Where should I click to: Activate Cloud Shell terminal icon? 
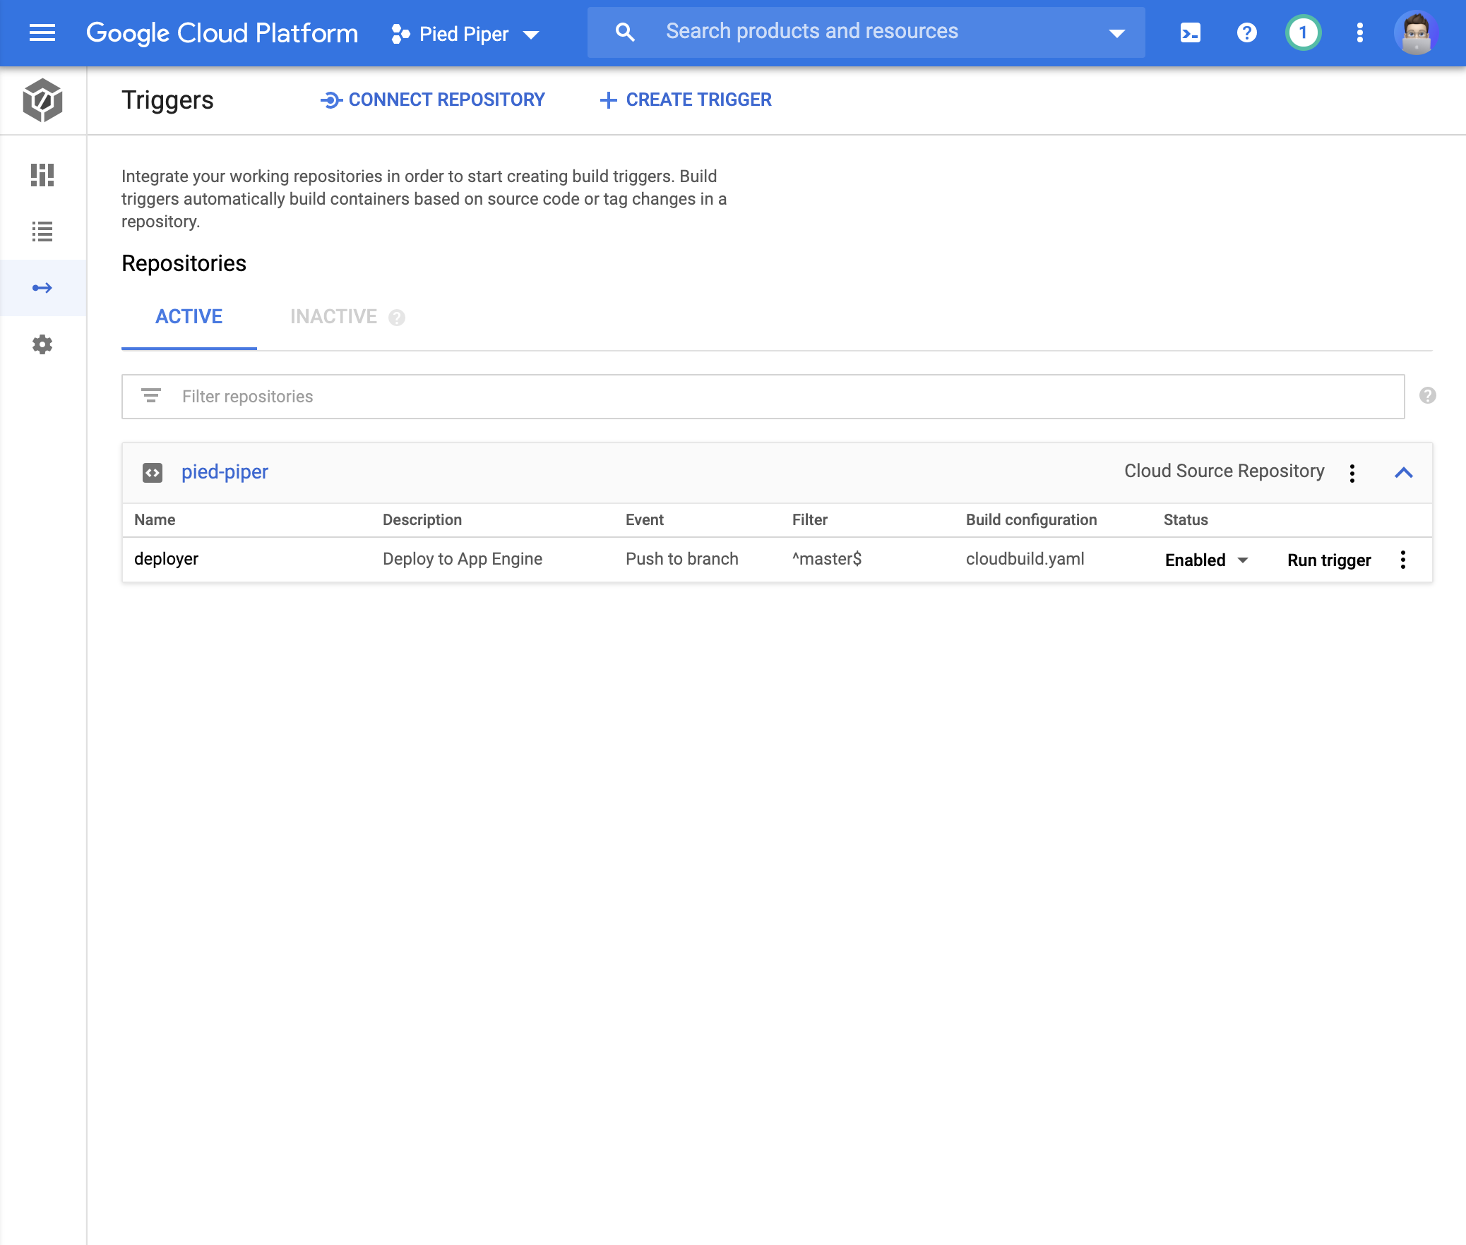1190,32
